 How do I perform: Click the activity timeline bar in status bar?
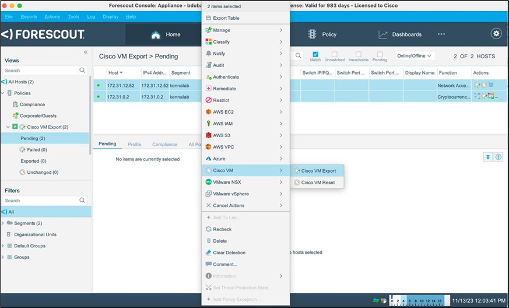coord(420,300)
